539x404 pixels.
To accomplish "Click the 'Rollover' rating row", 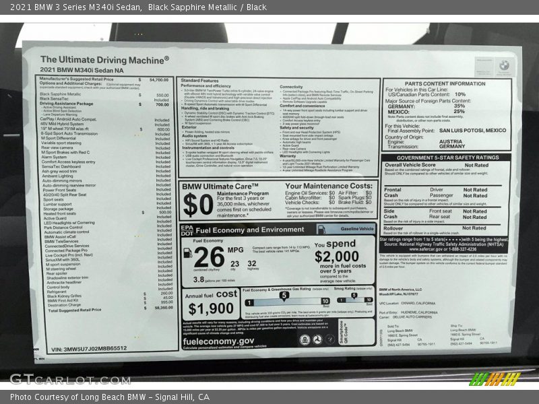I will (435, 228).
